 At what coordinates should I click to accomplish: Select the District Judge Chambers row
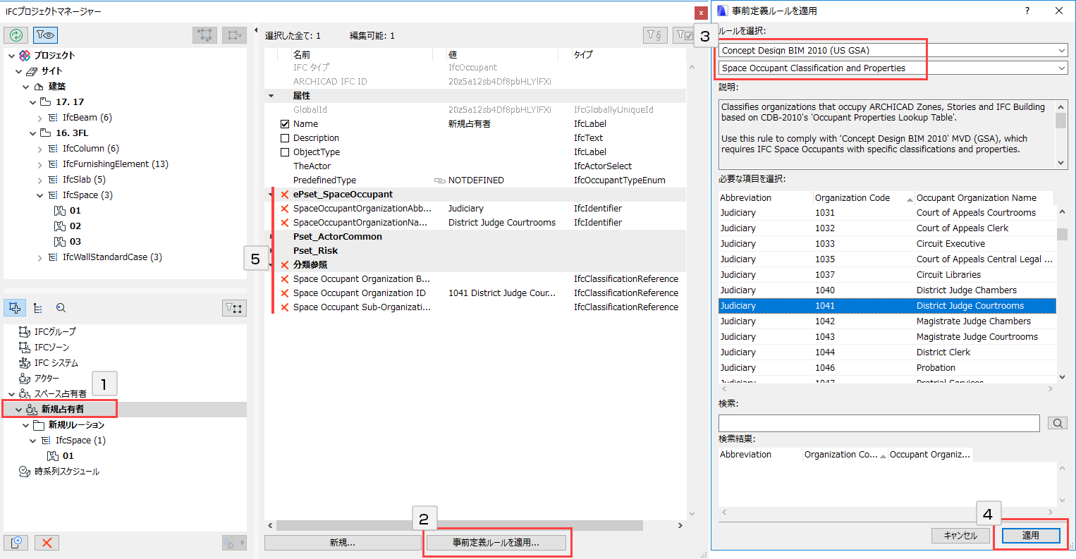[x=887, y=290]
